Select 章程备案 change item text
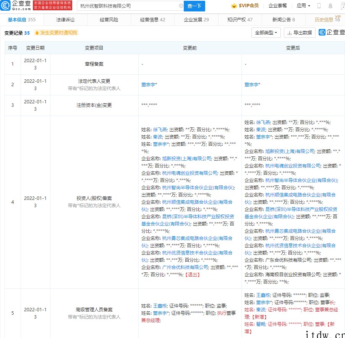 tap(94, 64)
